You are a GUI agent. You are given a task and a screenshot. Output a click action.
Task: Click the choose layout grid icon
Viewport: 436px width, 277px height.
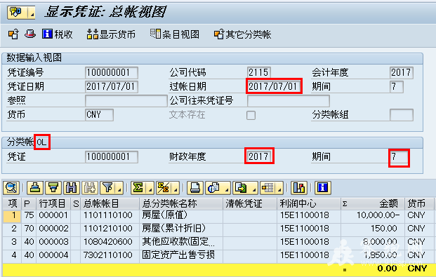click(268, 188)
